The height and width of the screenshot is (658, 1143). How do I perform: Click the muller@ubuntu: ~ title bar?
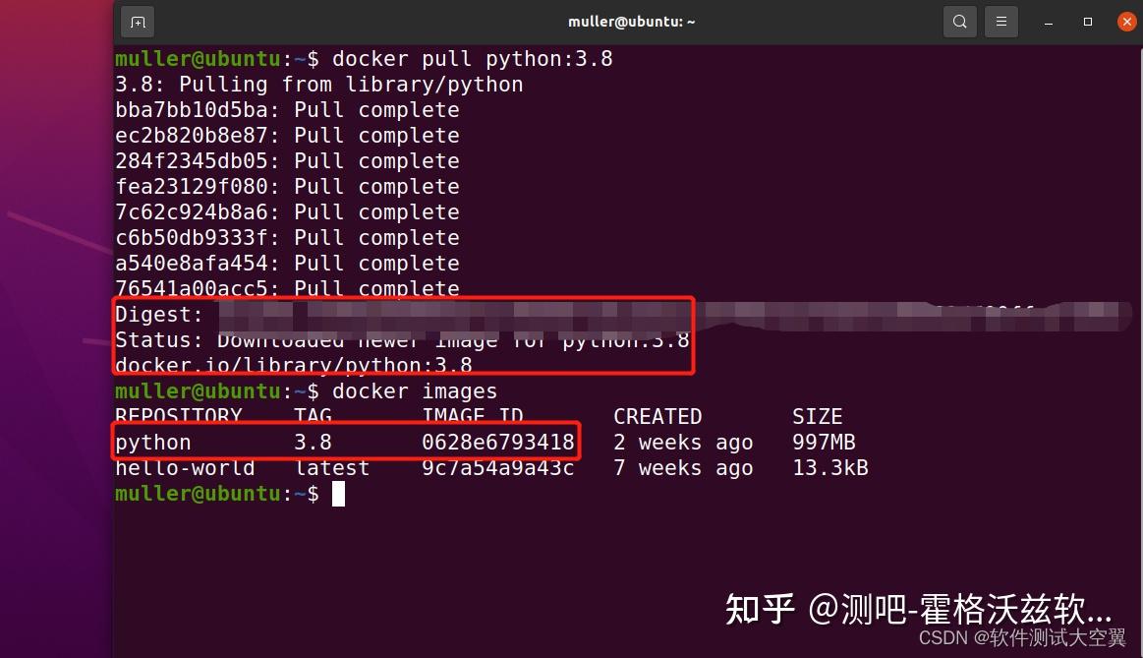point(631,21)
